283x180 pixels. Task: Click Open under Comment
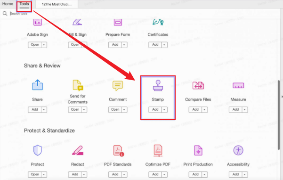[x=115, y=110]
